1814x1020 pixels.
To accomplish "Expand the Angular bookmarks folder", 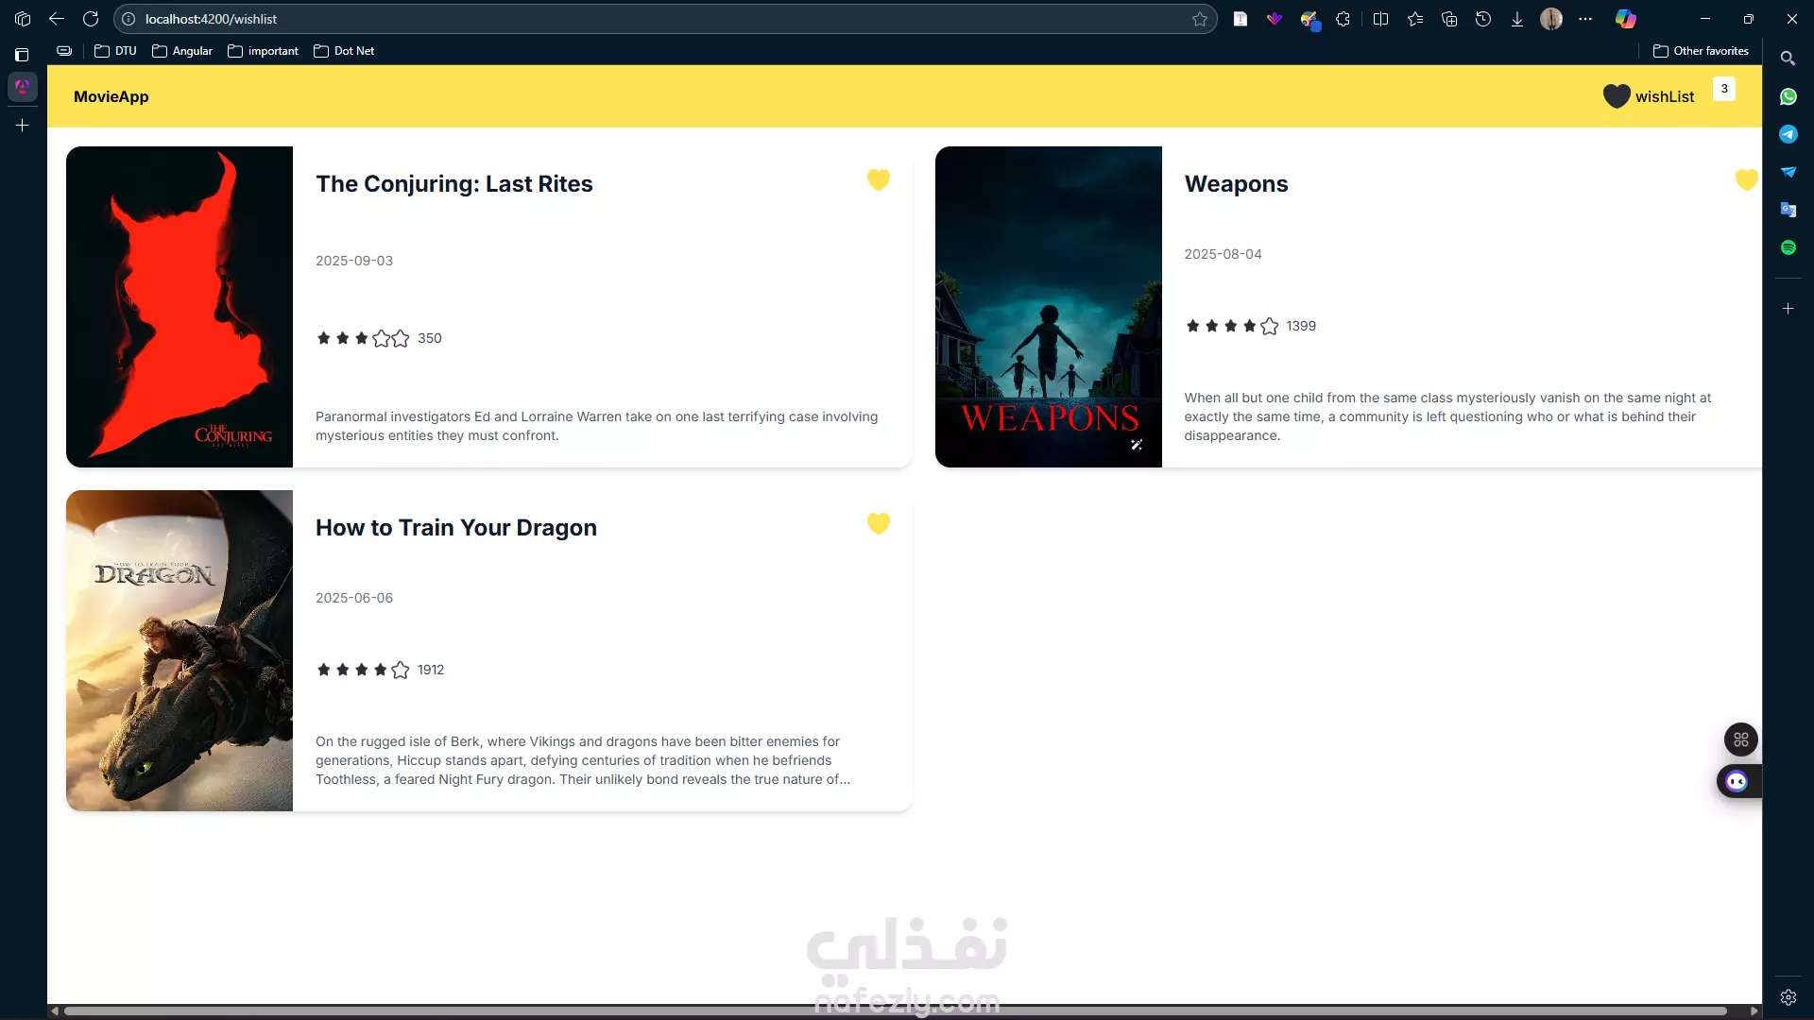I will tap(182, 51).
